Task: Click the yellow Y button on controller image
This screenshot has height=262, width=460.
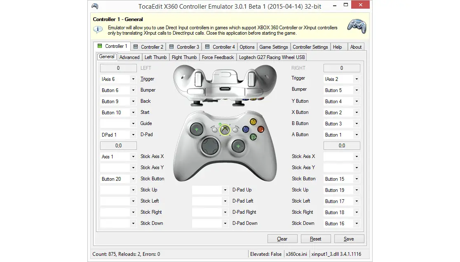Action: click(253, 122)
